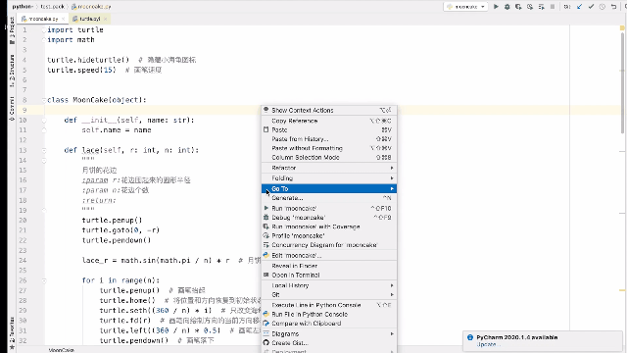This screenshot has width=627, height=353.
Task: Open the Favorites tool window
Action: tap(12, 333)
